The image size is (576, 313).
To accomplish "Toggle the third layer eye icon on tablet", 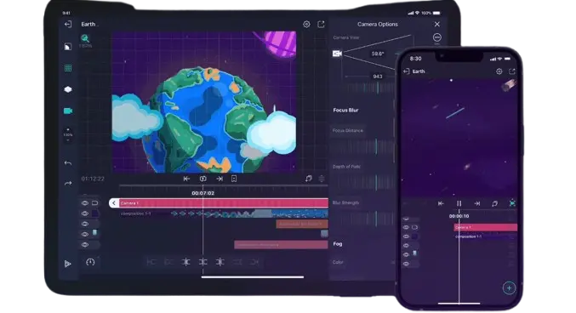I will pyautogui.click(x=85, y=224).
